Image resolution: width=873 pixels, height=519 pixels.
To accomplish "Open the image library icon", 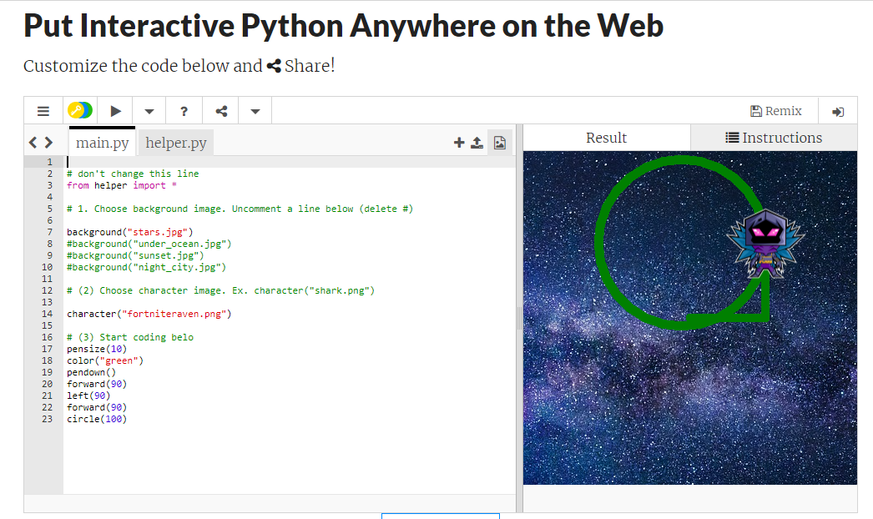I will [500, 143].
